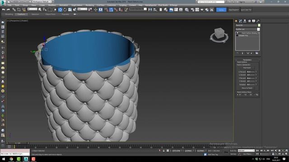
Task: Activate the Select and Place tool
Action: pyautogui.click(x=75, y=9)
